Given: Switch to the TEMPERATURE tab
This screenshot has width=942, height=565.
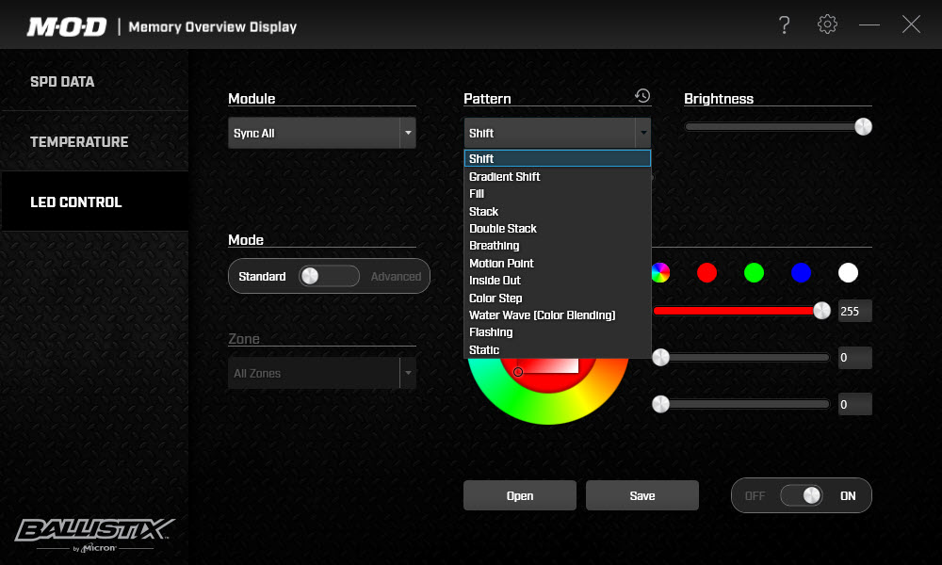Looking at the screenshot, I should pos(95,141).
